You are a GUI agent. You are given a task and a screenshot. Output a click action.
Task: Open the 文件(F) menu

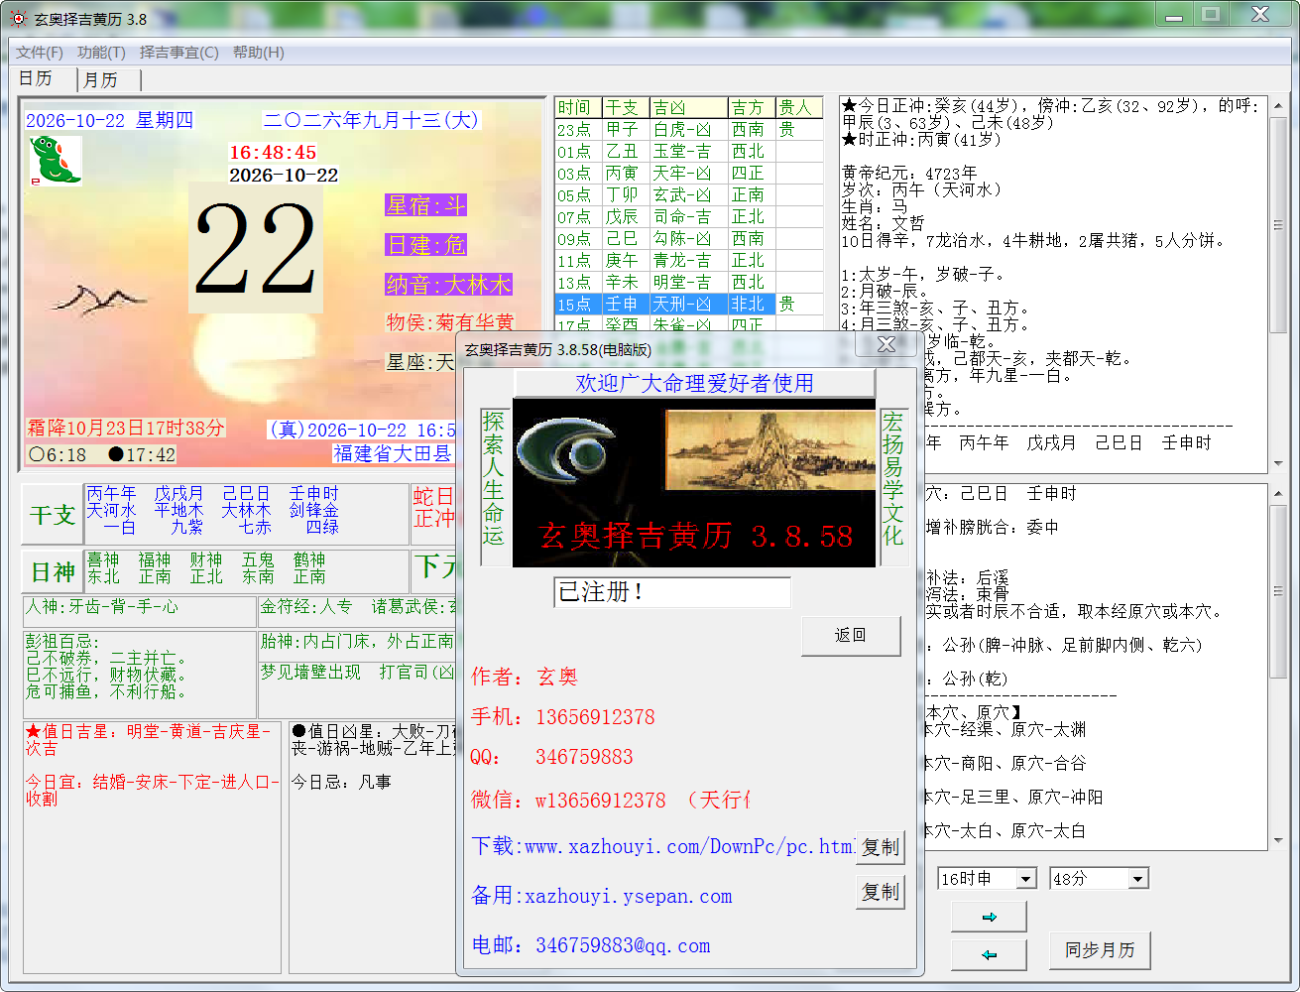click(x=40, y=53)
